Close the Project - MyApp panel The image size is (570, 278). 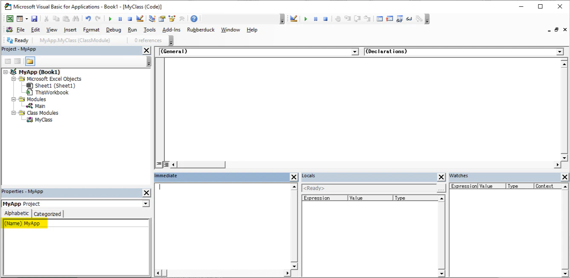[x=147, y=51]
